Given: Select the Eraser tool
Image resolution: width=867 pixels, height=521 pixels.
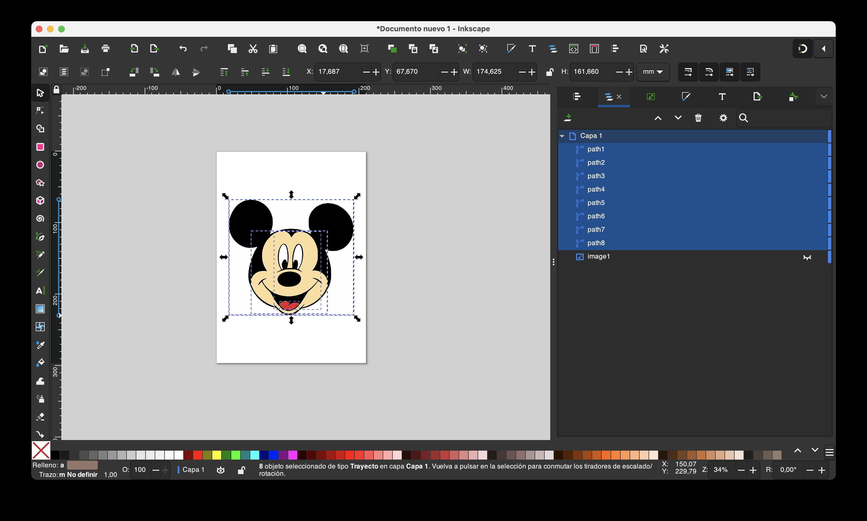Looking at the screenshot, I should pos(40,417).
